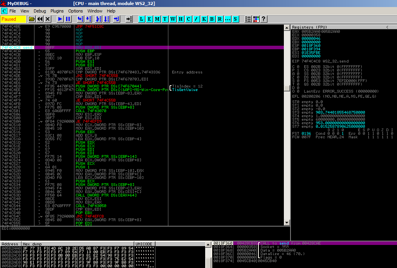Show Handles window (H button)
Image resolution: width=397 pixels, height=268 pixels.
point(181,19)
